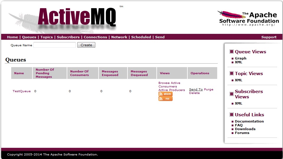
Task: Open XML under Topic Views
Action: pyautogui.click(x=238, y=80)
